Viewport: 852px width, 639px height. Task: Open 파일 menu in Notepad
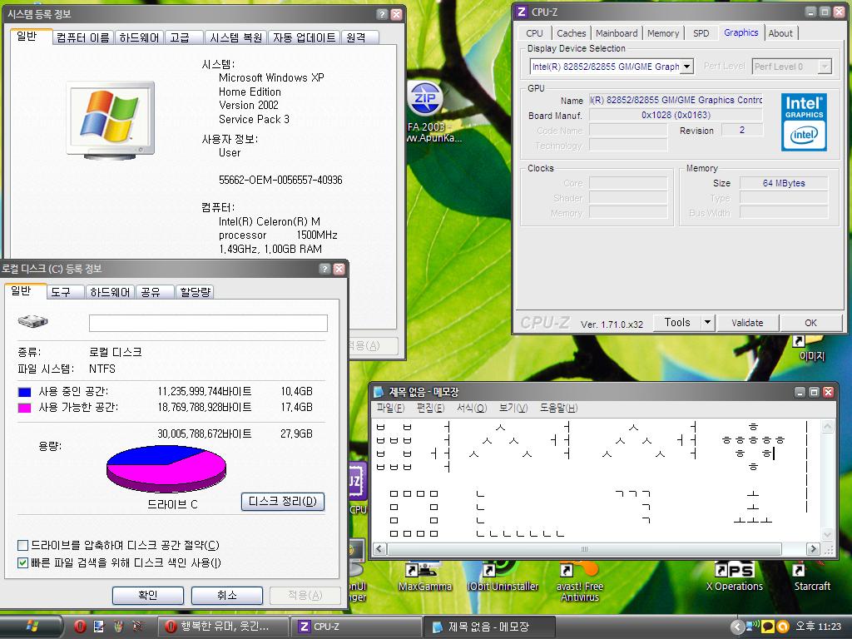(391, 408)
